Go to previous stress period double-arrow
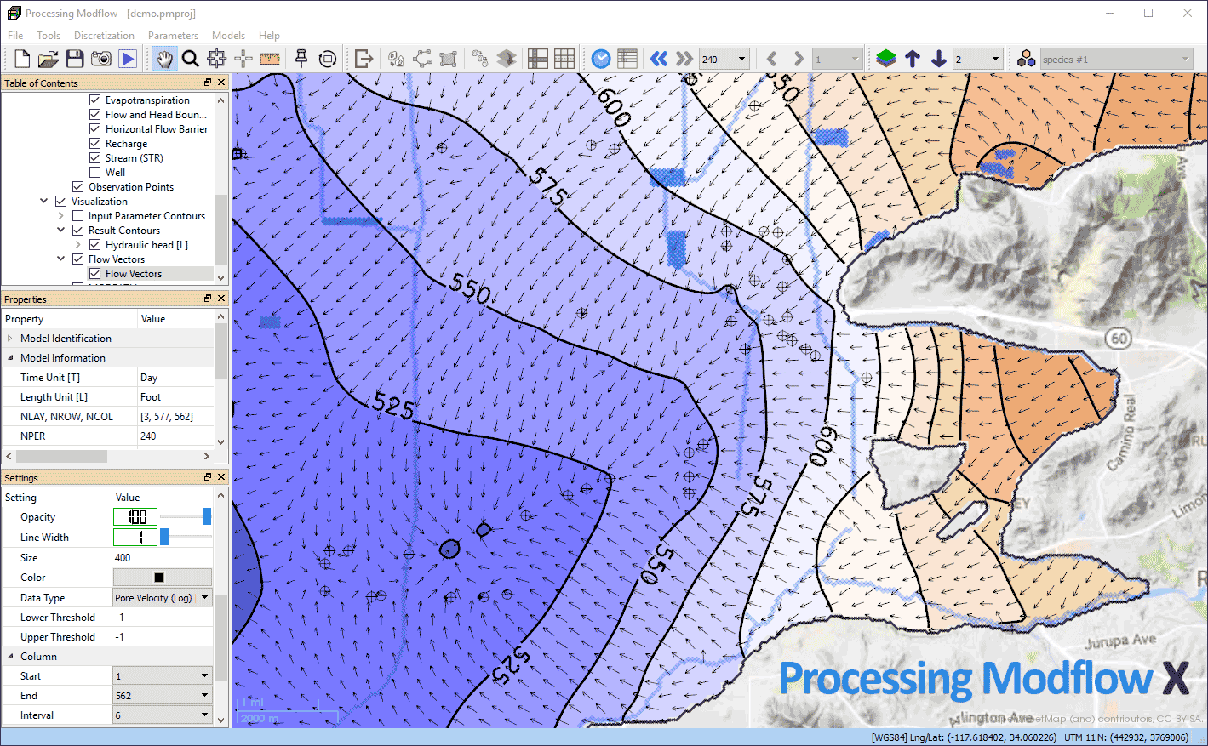Viewport: 1208px width, 746px height. pyautogui.click(x=659, y=59)
